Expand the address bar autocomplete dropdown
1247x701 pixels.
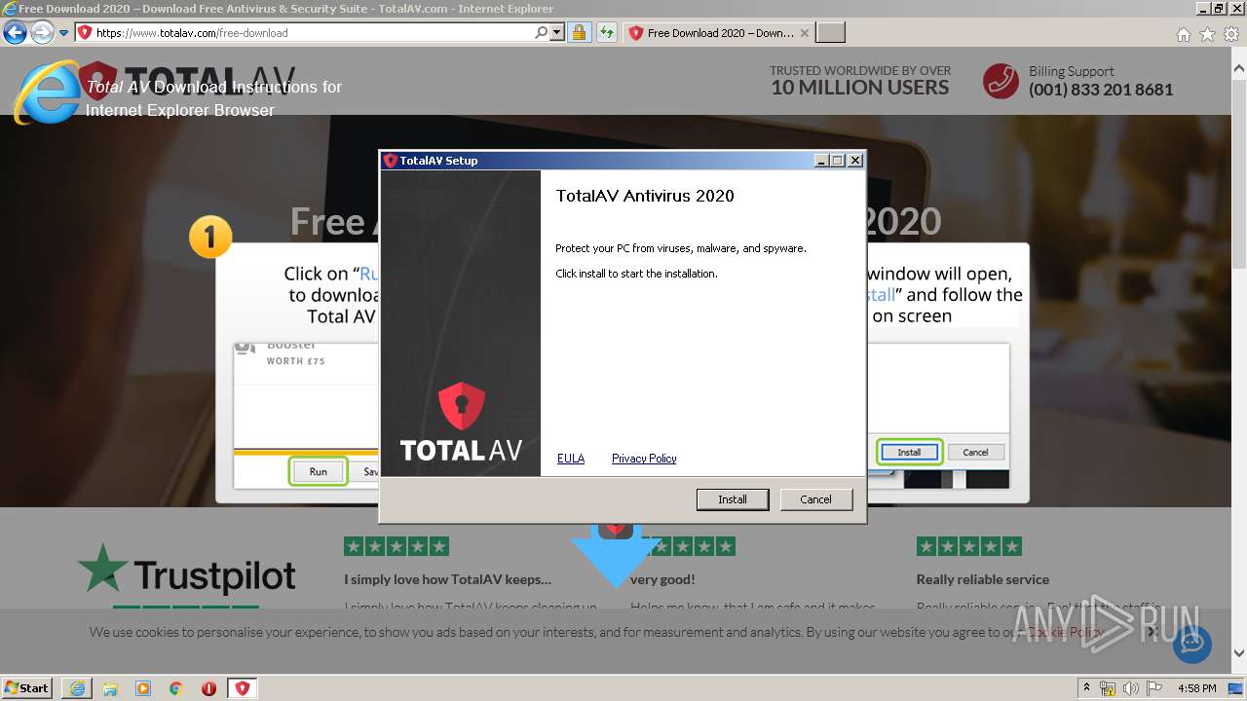[x=557, y=32]
